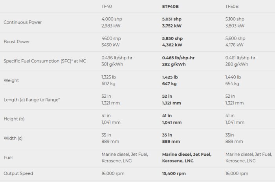Select the ETF40B 1,425 lb weight value

(170, 77)
